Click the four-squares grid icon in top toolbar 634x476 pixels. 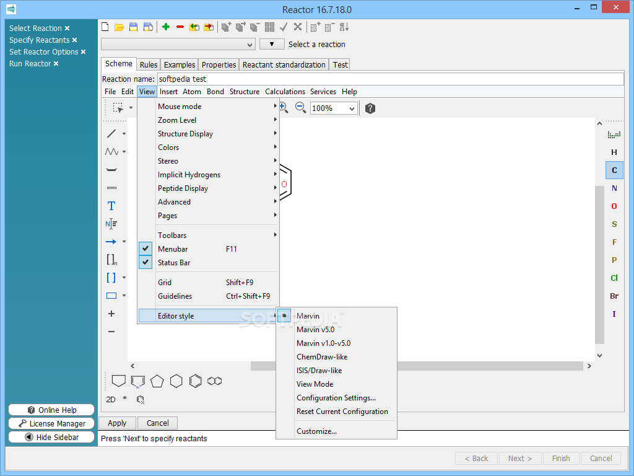(x=270, y=27)
